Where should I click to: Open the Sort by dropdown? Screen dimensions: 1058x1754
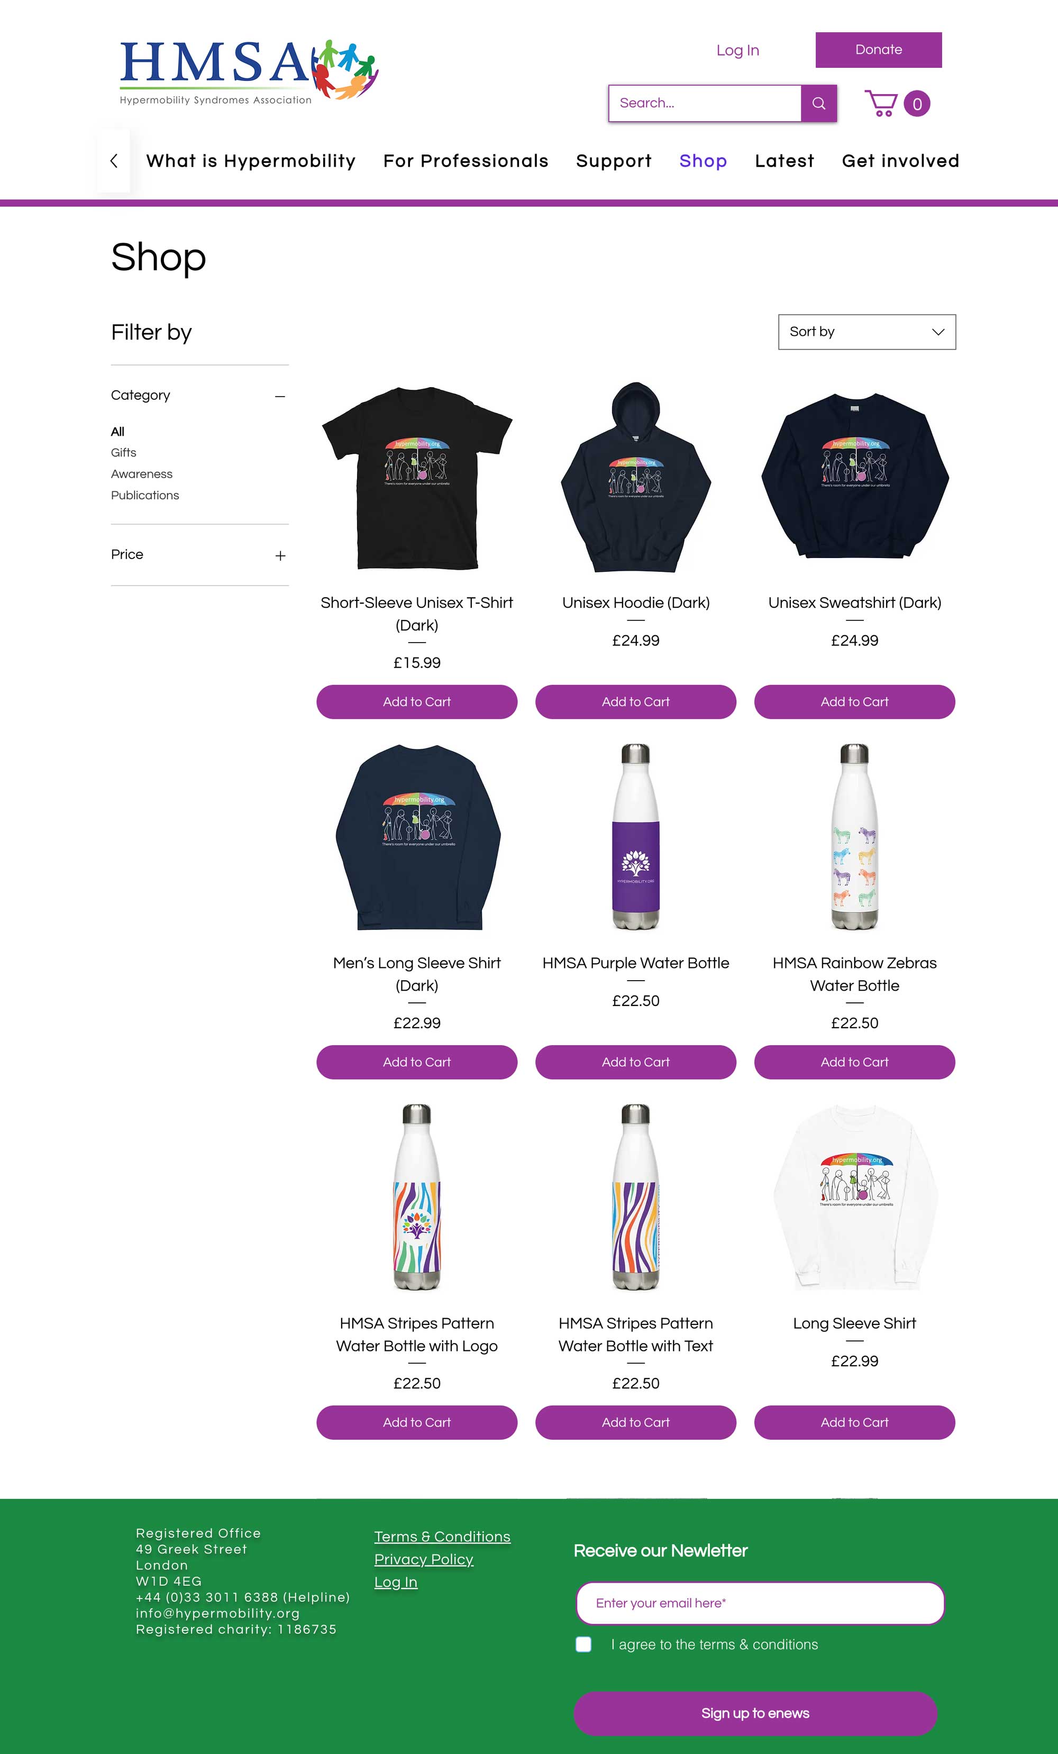point(867,332)
